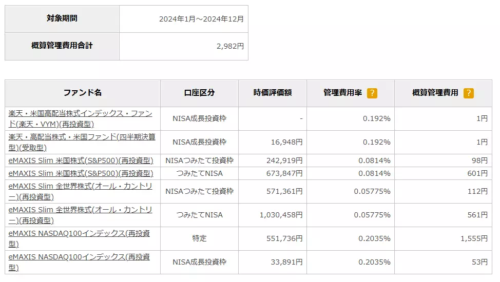Open eMAXIS Slim 米国株式(S&P500) link in NISAつみたて投資枠 row
Screen dimensions: 500x282
click(x=81, y=160)
